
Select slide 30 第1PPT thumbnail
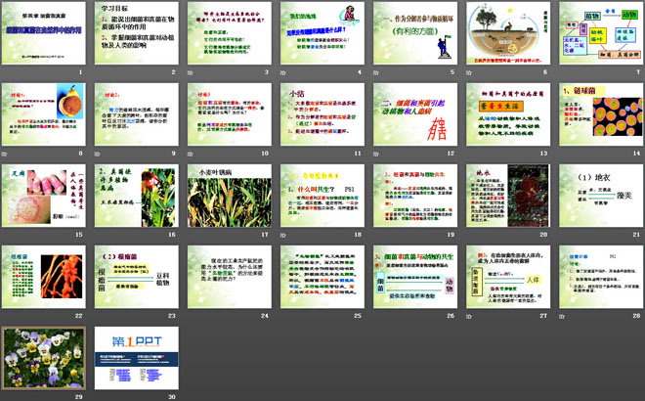pyautogui.click(x=137, y=358)
